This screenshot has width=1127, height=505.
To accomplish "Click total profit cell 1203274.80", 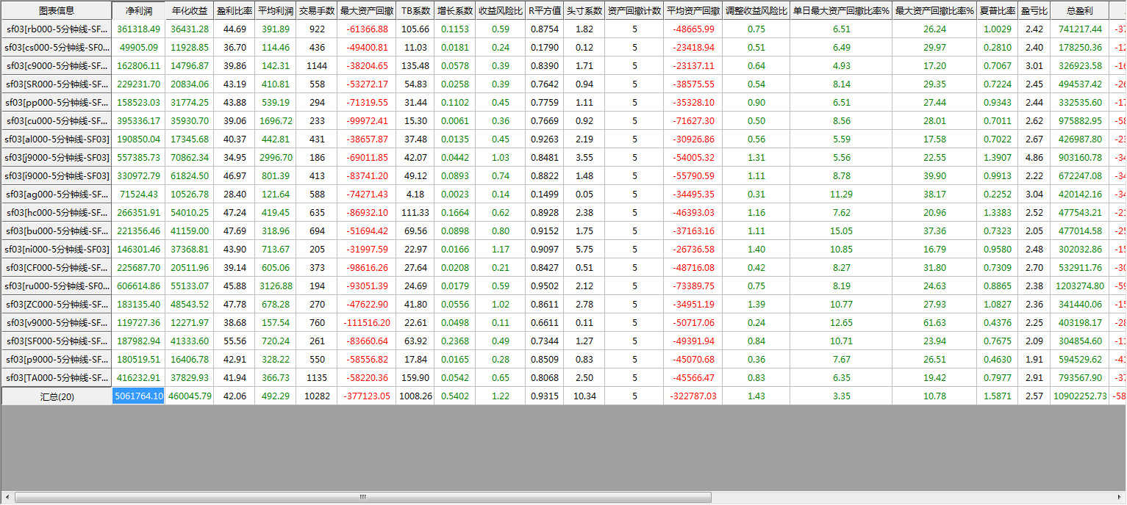I will tap(1080, 286).
